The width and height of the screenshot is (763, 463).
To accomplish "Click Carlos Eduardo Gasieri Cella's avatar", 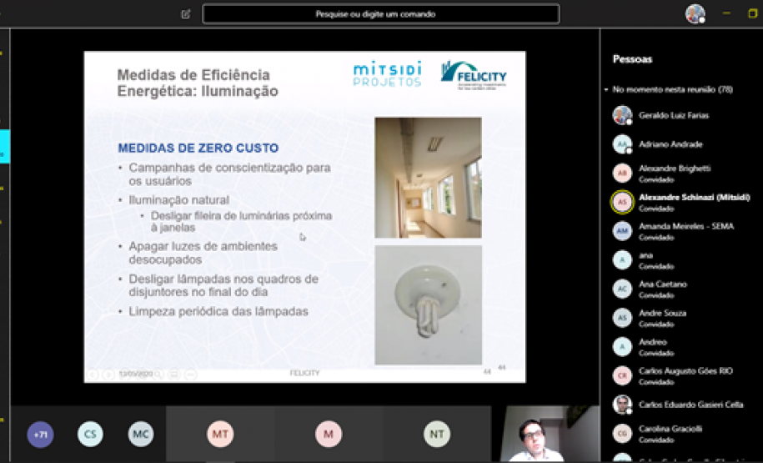I will click(622, 405).
